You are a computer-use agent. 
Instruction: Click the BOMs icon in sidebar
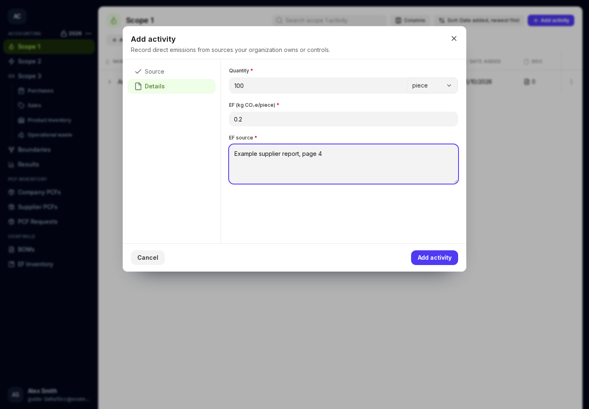point(11,249)
